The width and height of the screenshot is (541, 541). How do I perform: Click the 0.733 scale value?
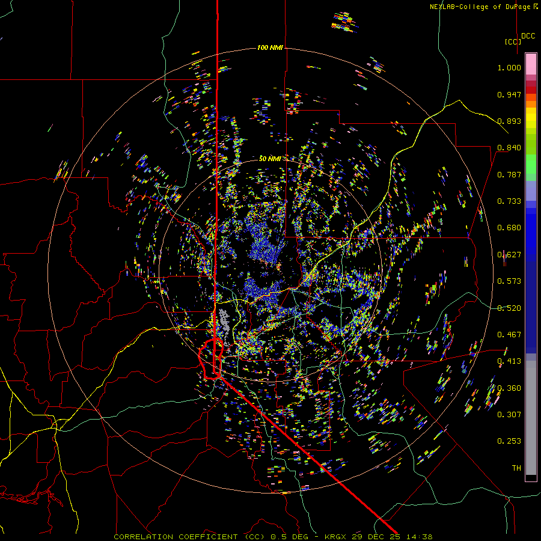pos(509,201)
